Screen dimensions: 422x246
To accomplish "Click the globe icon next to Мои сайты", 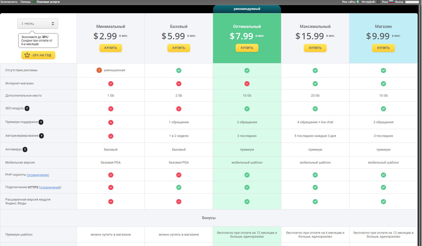I will coord(358,2).
